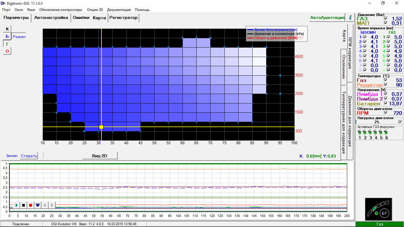Open the Помощь menu
This screenshot has height=227, width=404.
(142, 10)
